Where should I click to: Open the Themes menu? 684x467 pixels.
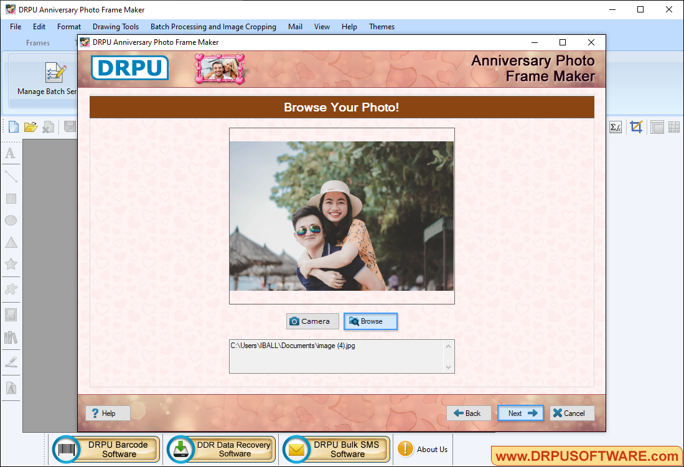click(x=382, y=27)
